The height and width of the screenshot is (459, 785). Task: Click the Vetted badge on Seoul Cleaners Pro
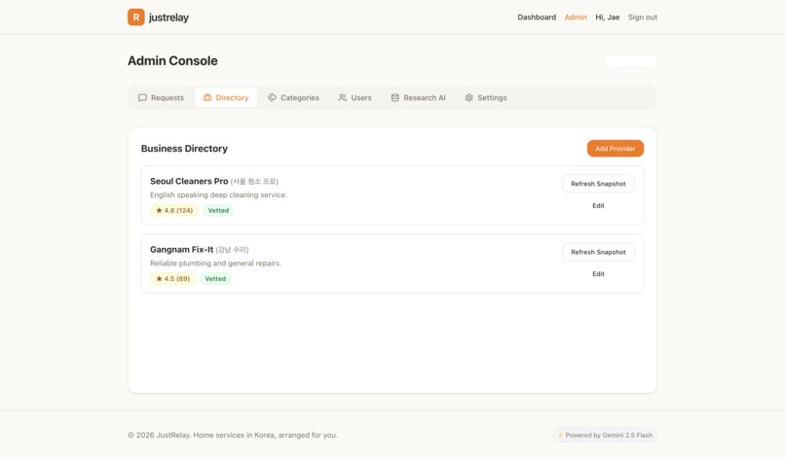(218, 210)
